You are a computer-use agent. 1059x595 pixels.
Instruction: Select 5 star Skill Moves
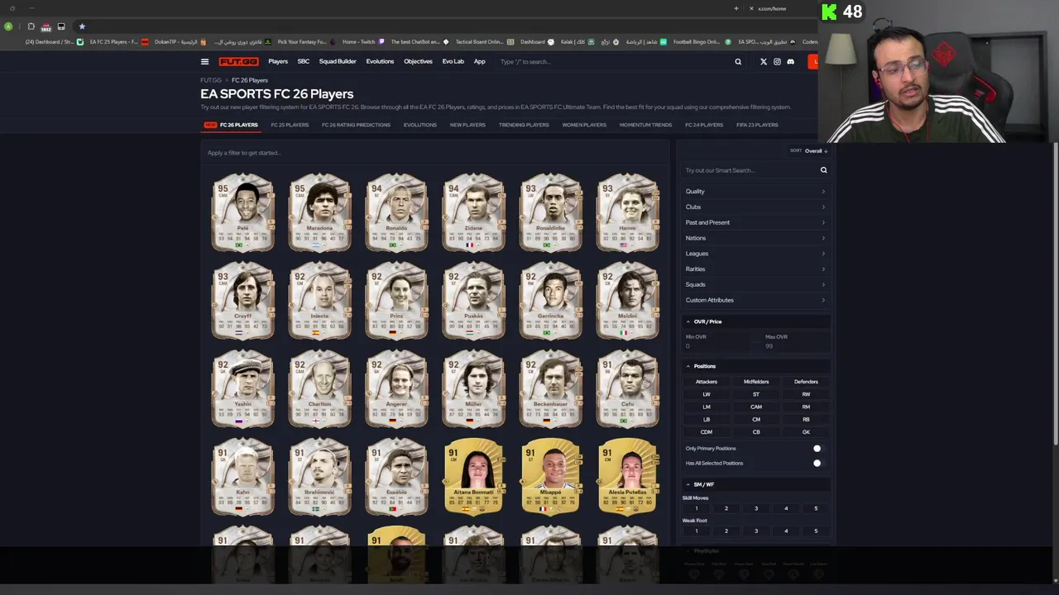click(x=816, y=508)
